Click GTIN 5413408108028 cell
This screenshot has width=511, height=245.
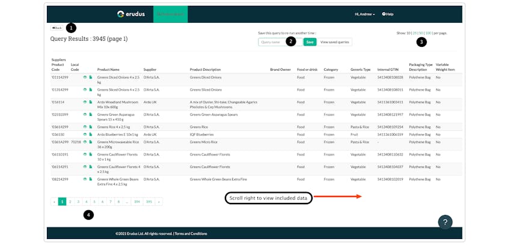(x=390, y=77)
